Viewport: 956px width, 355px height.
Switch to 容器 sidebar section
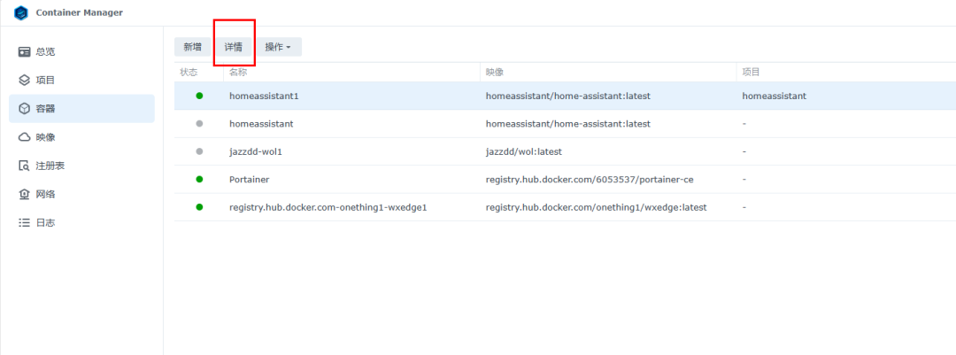click(x=81, y=109)
